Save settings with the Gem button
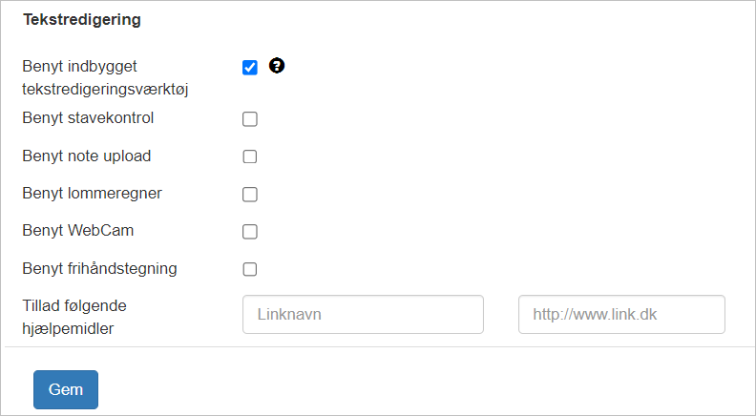The width and height of the screenshot is (756, 416). tap(66, 389)
